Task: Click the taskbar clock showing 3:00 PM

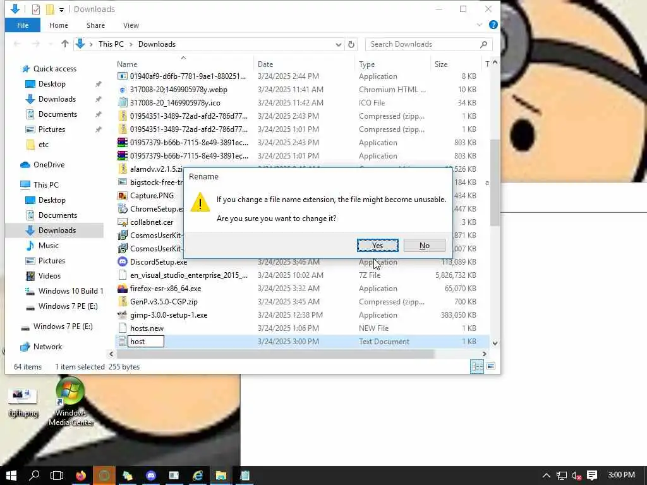Action: pyautogui.click(x=622, y=475)
